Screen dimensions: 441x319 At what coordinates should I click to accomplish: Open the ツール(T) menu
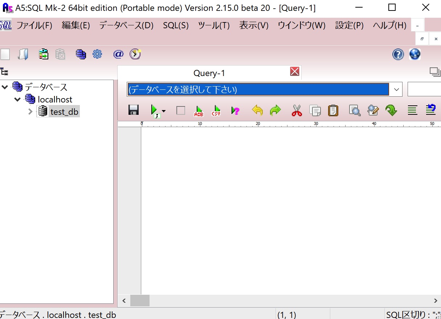tap(213, 25)
